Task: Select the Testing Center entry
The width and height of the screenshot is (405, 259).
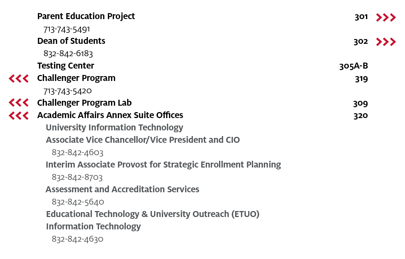Action: tap(66, 66)
